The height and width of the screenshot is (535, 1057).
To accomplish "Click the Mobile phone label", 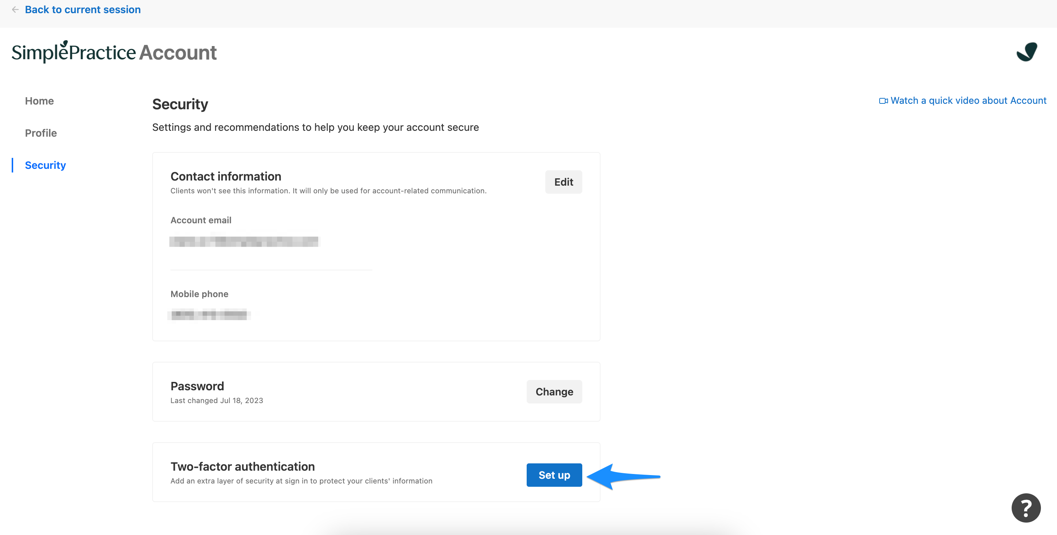I will pos(199,294).
